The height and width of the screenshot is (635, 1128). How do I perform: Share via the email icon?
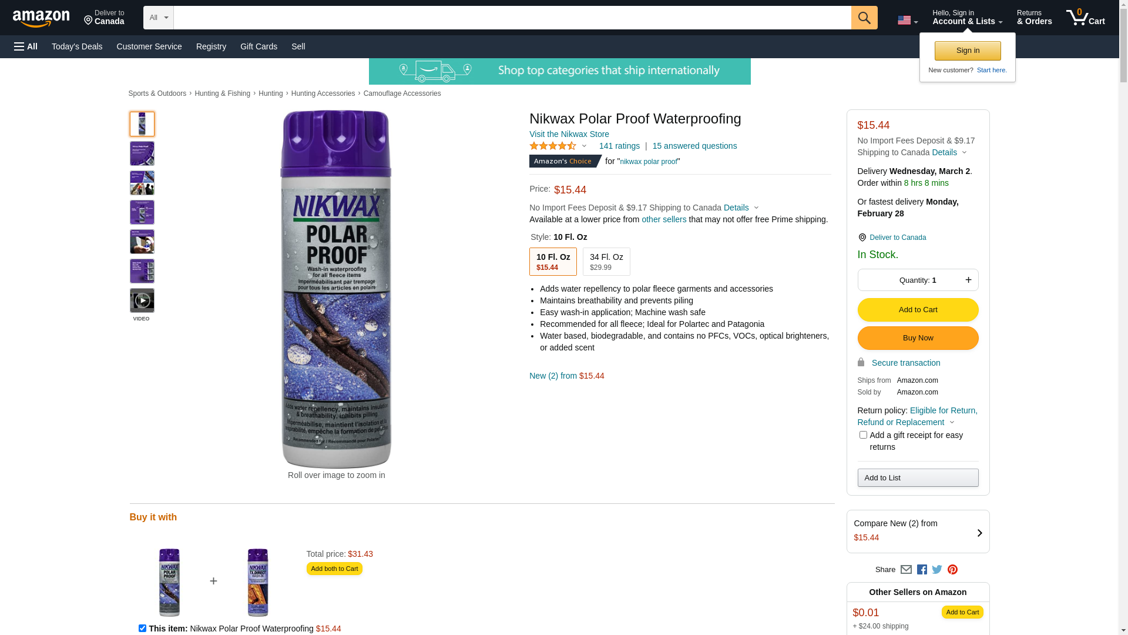point(906,569)
